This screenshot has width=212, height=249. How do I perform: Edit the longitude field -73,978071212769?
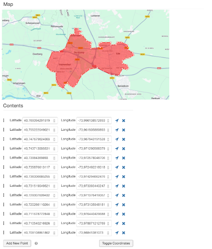pyautogui.click(x=94, y=223)
